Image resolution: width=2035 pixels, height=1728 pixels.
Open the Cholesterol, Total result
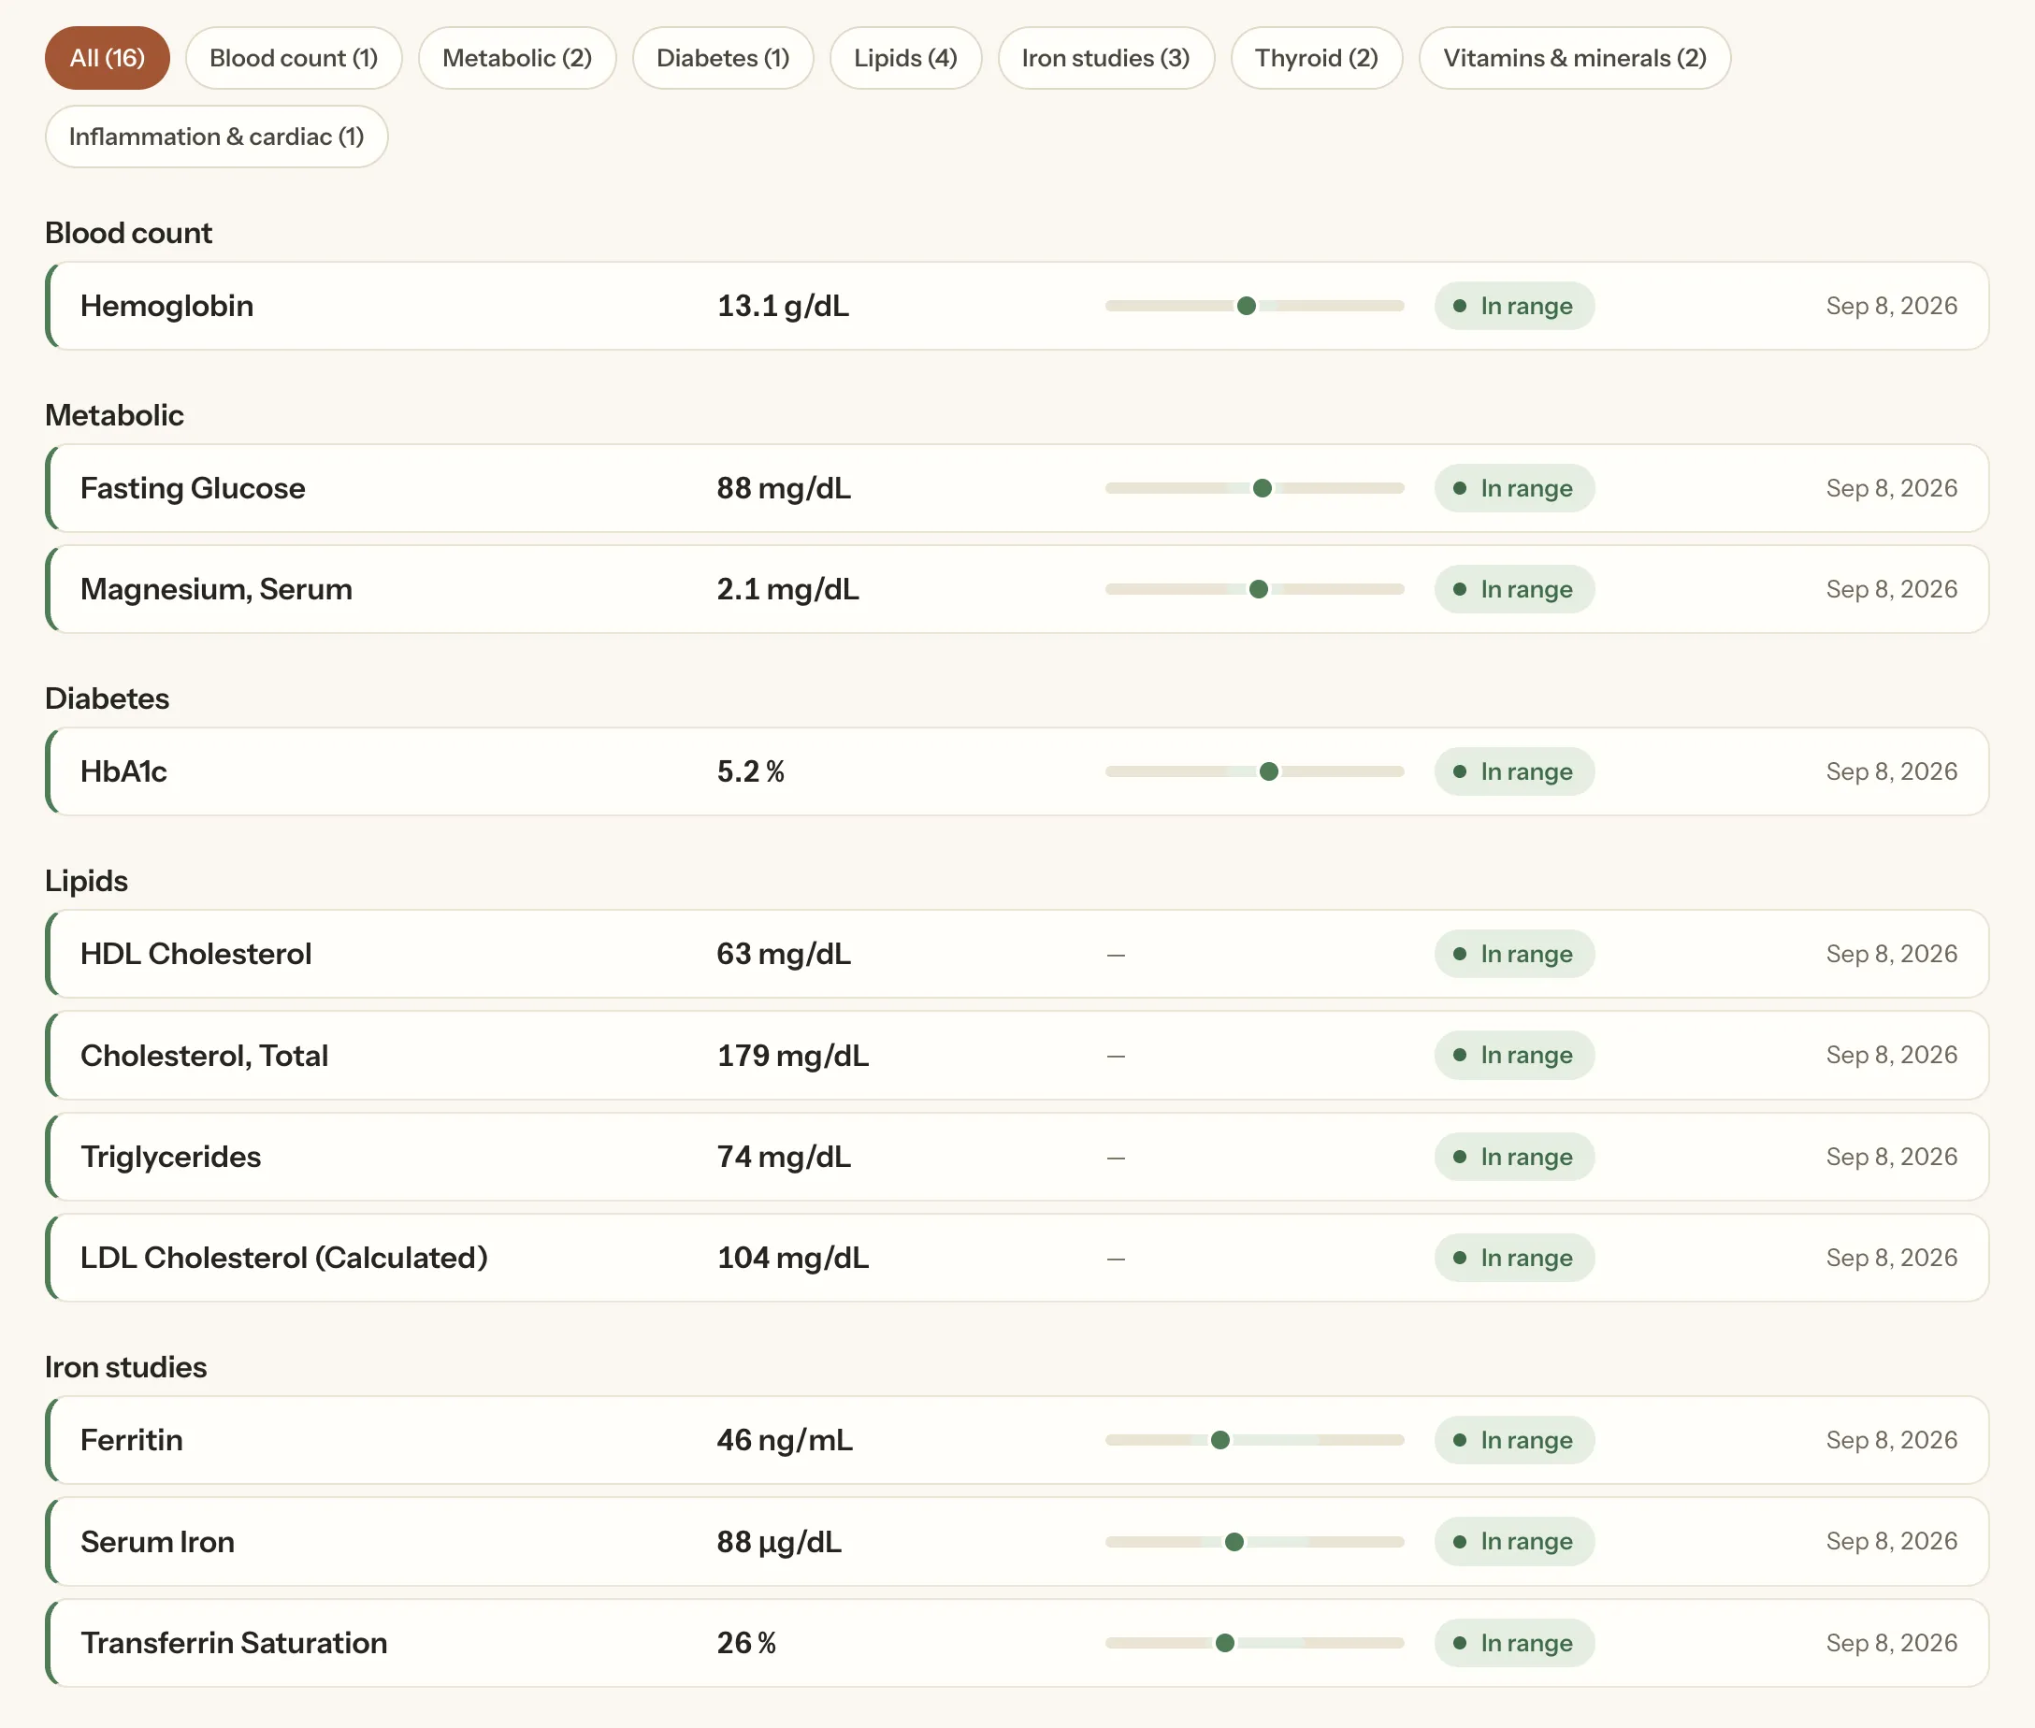coord(1017,1055)
